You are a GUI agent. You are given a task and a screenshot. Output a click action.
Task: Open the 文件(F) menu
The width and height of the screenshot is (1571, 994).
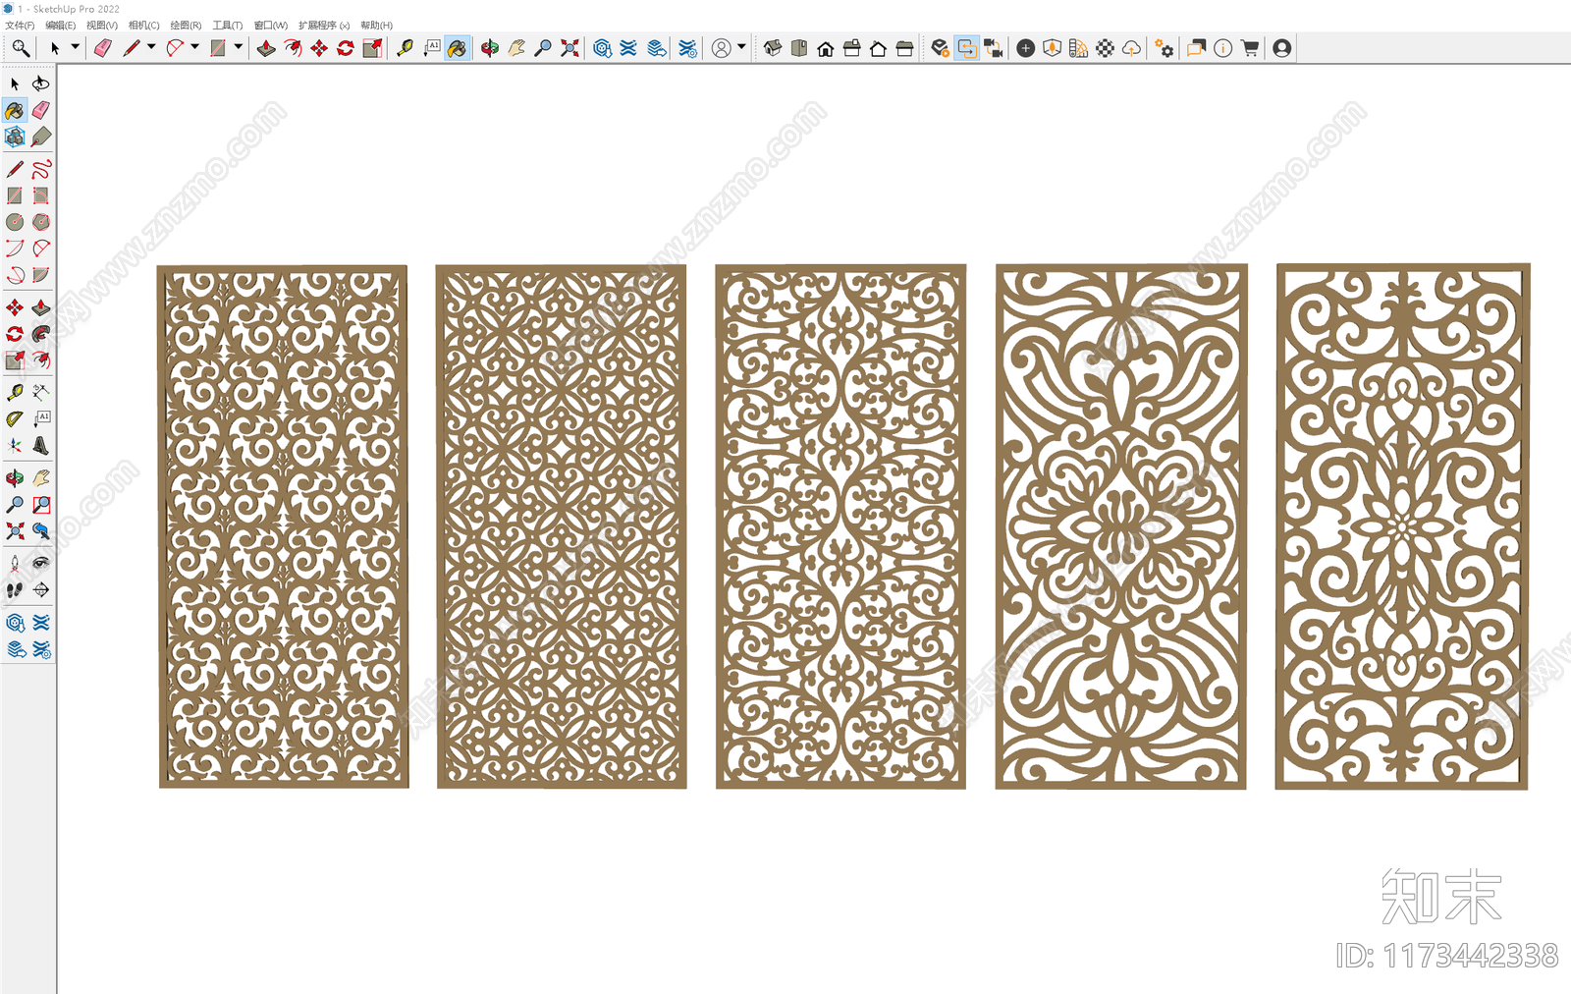tap(20, 26)
